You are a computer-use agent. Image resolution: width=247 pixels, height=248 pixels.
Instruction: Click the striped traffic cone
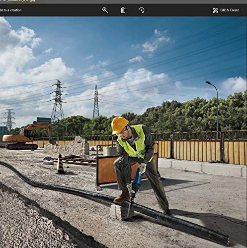[x=60, y=164]
